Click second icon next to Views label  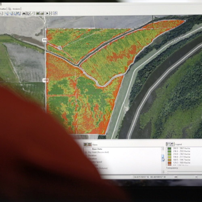(x=90, y=145)
